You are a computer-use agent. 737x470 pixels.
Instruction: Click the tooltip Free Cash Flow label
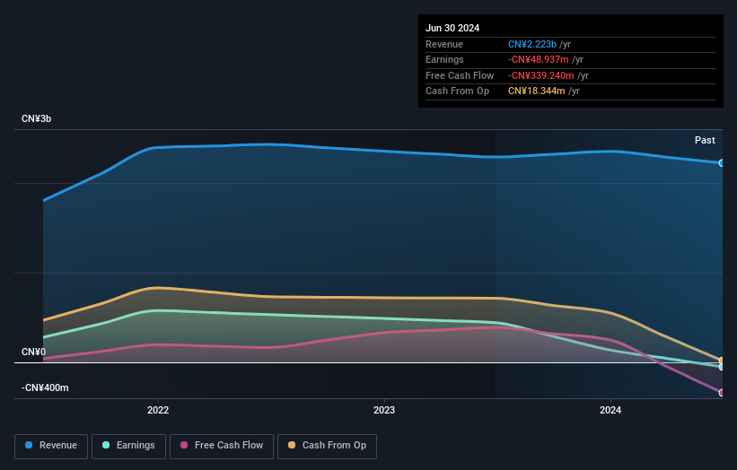(x=460, y=75)
